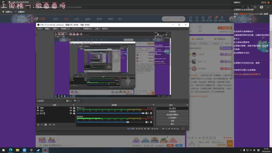This screenshot has width=272, height=153.
Task: Open settings gear for desktop audio channel
Action: coord(151,122)
